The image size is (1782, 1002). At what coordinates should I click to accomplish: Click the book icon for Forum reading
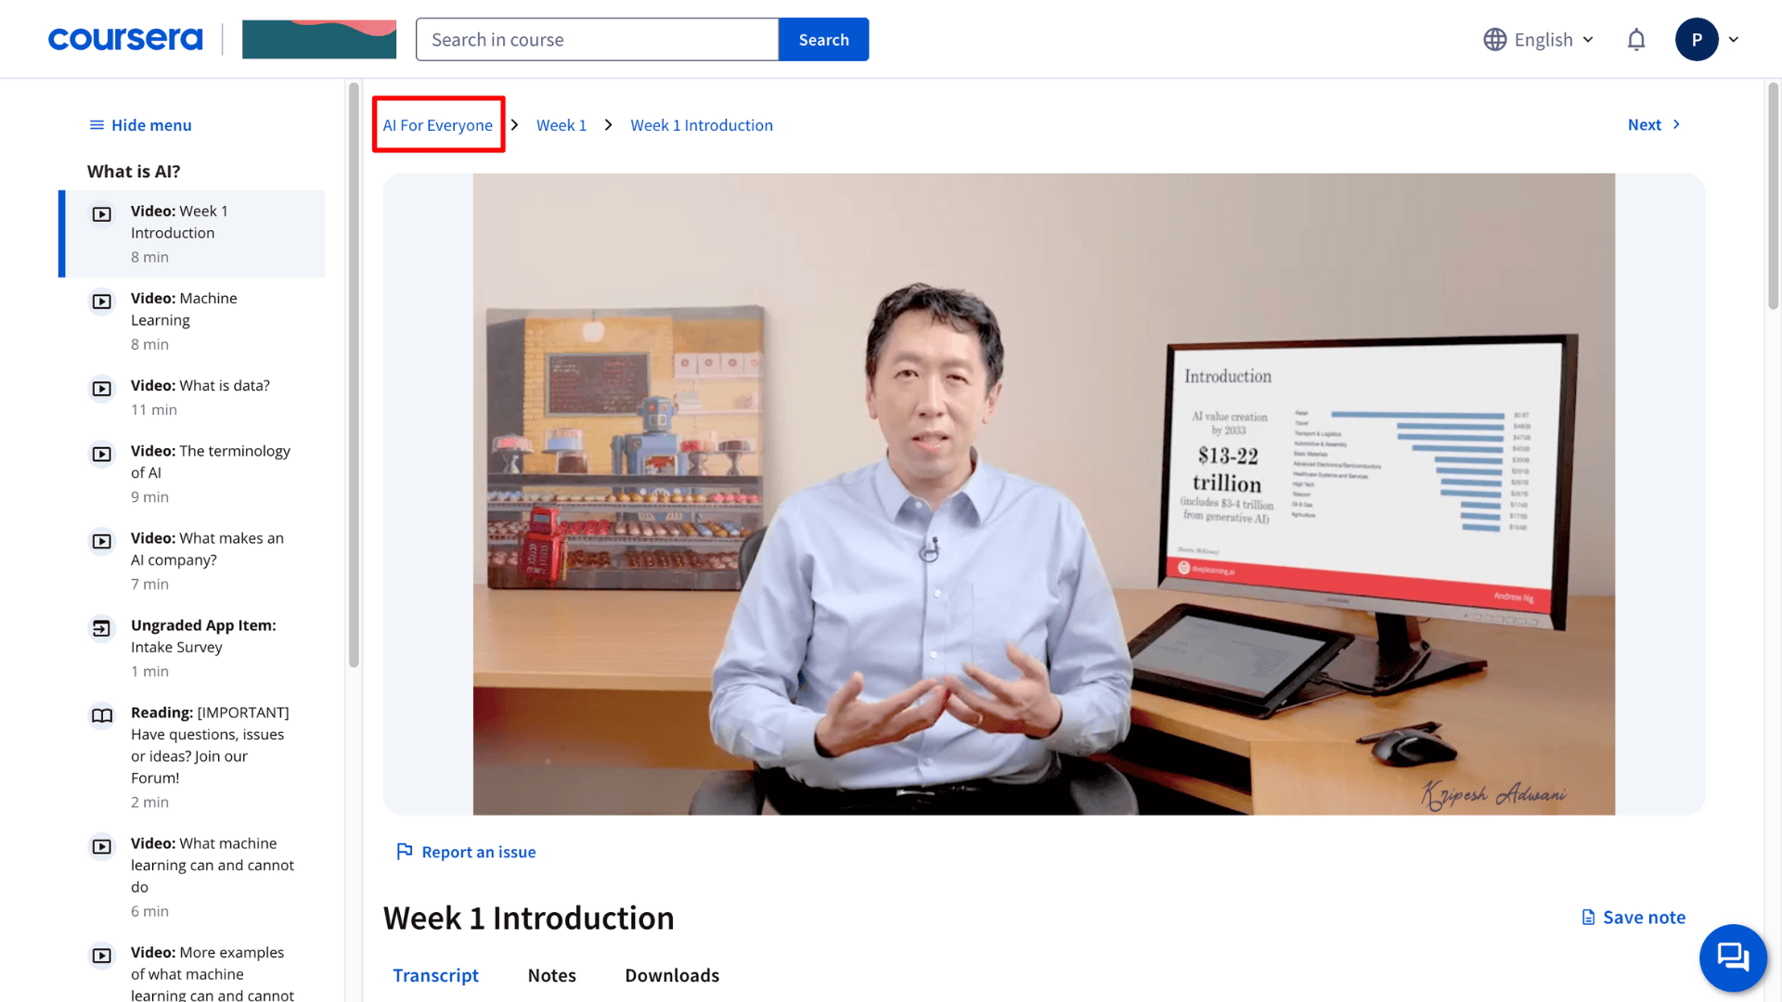(101, 715)
